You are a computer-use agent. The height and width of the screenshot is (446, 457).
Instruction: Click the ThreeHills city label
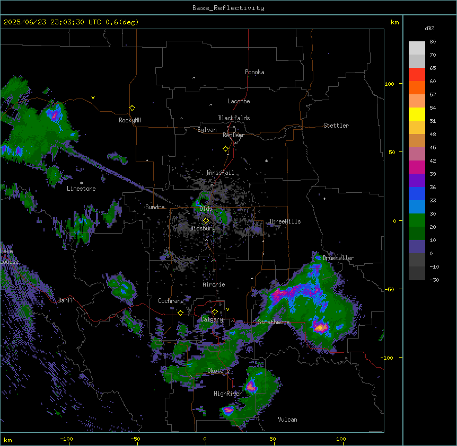pos(285,221)
